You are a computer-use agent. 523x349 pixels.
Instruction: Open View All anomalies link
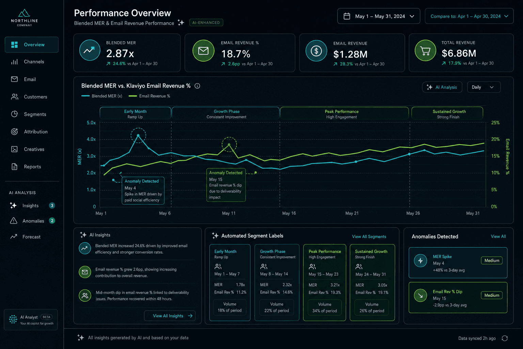point(498,237)
